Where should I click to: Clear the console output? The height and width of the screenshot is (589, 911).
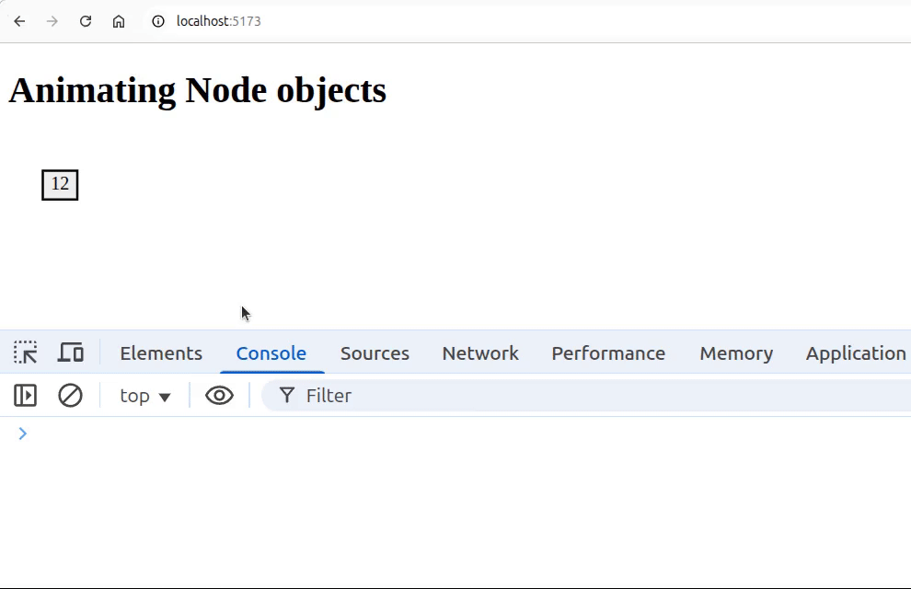[71, 395]
